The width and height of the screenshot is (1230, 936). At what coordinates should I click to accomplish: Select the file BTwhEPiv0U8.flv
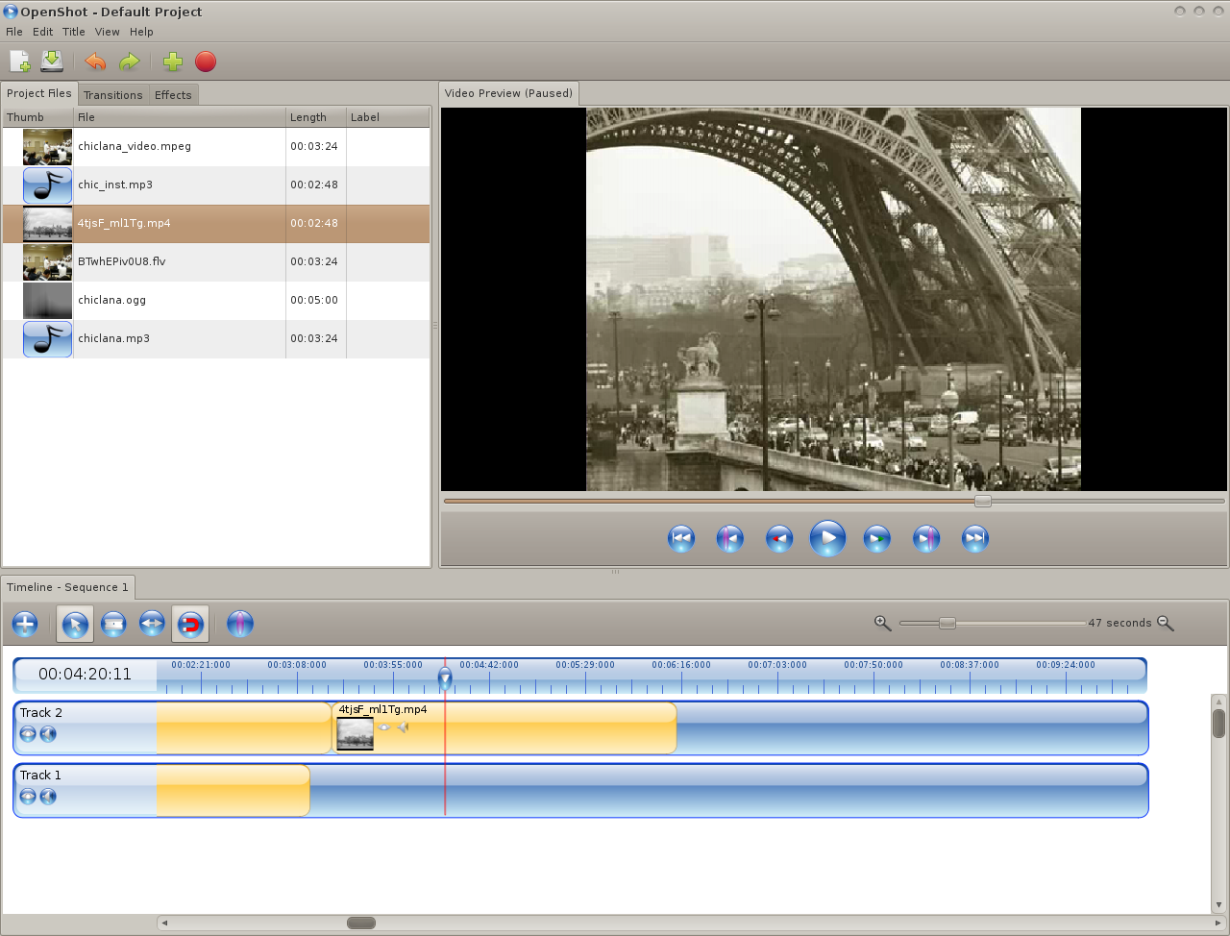tap(216, 262)
